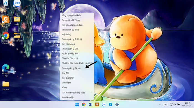Screen dimensions: 194x108
Task: Click the muted volume tray icon
Action: [175, 104]
